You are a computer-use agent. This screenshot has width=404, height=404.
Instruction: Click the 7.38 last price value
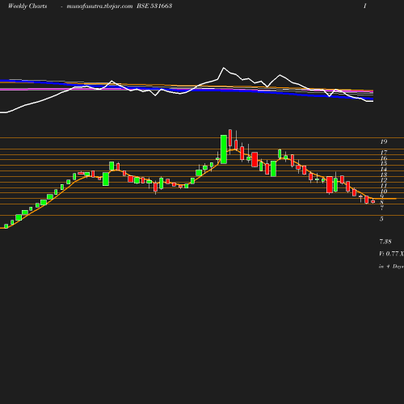coord(385,242)
